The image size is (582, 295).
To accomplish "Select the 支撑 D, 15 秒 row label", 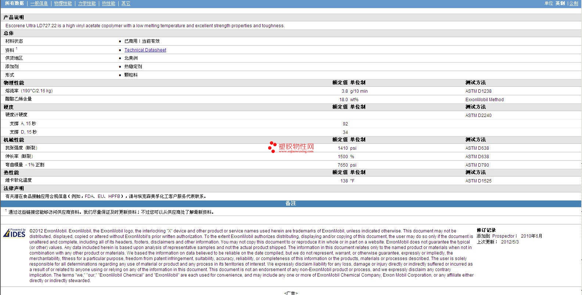I will (x=23, y=132).
